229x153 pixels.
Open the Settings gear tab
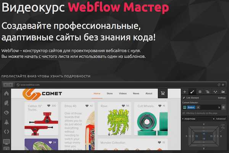tap(200, 92)
